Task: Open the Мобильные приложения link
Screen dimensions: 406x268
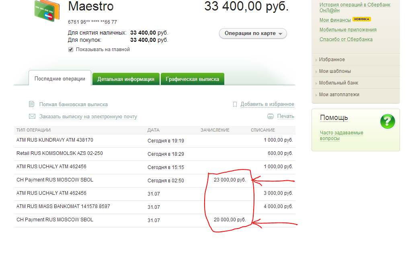Action: pos(348,30)
